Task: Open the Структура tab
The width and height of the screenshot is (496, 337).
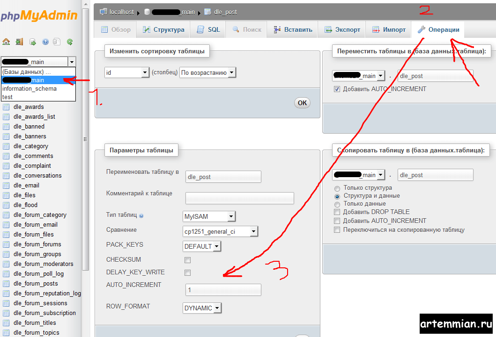Action: (x=163, y=29)
